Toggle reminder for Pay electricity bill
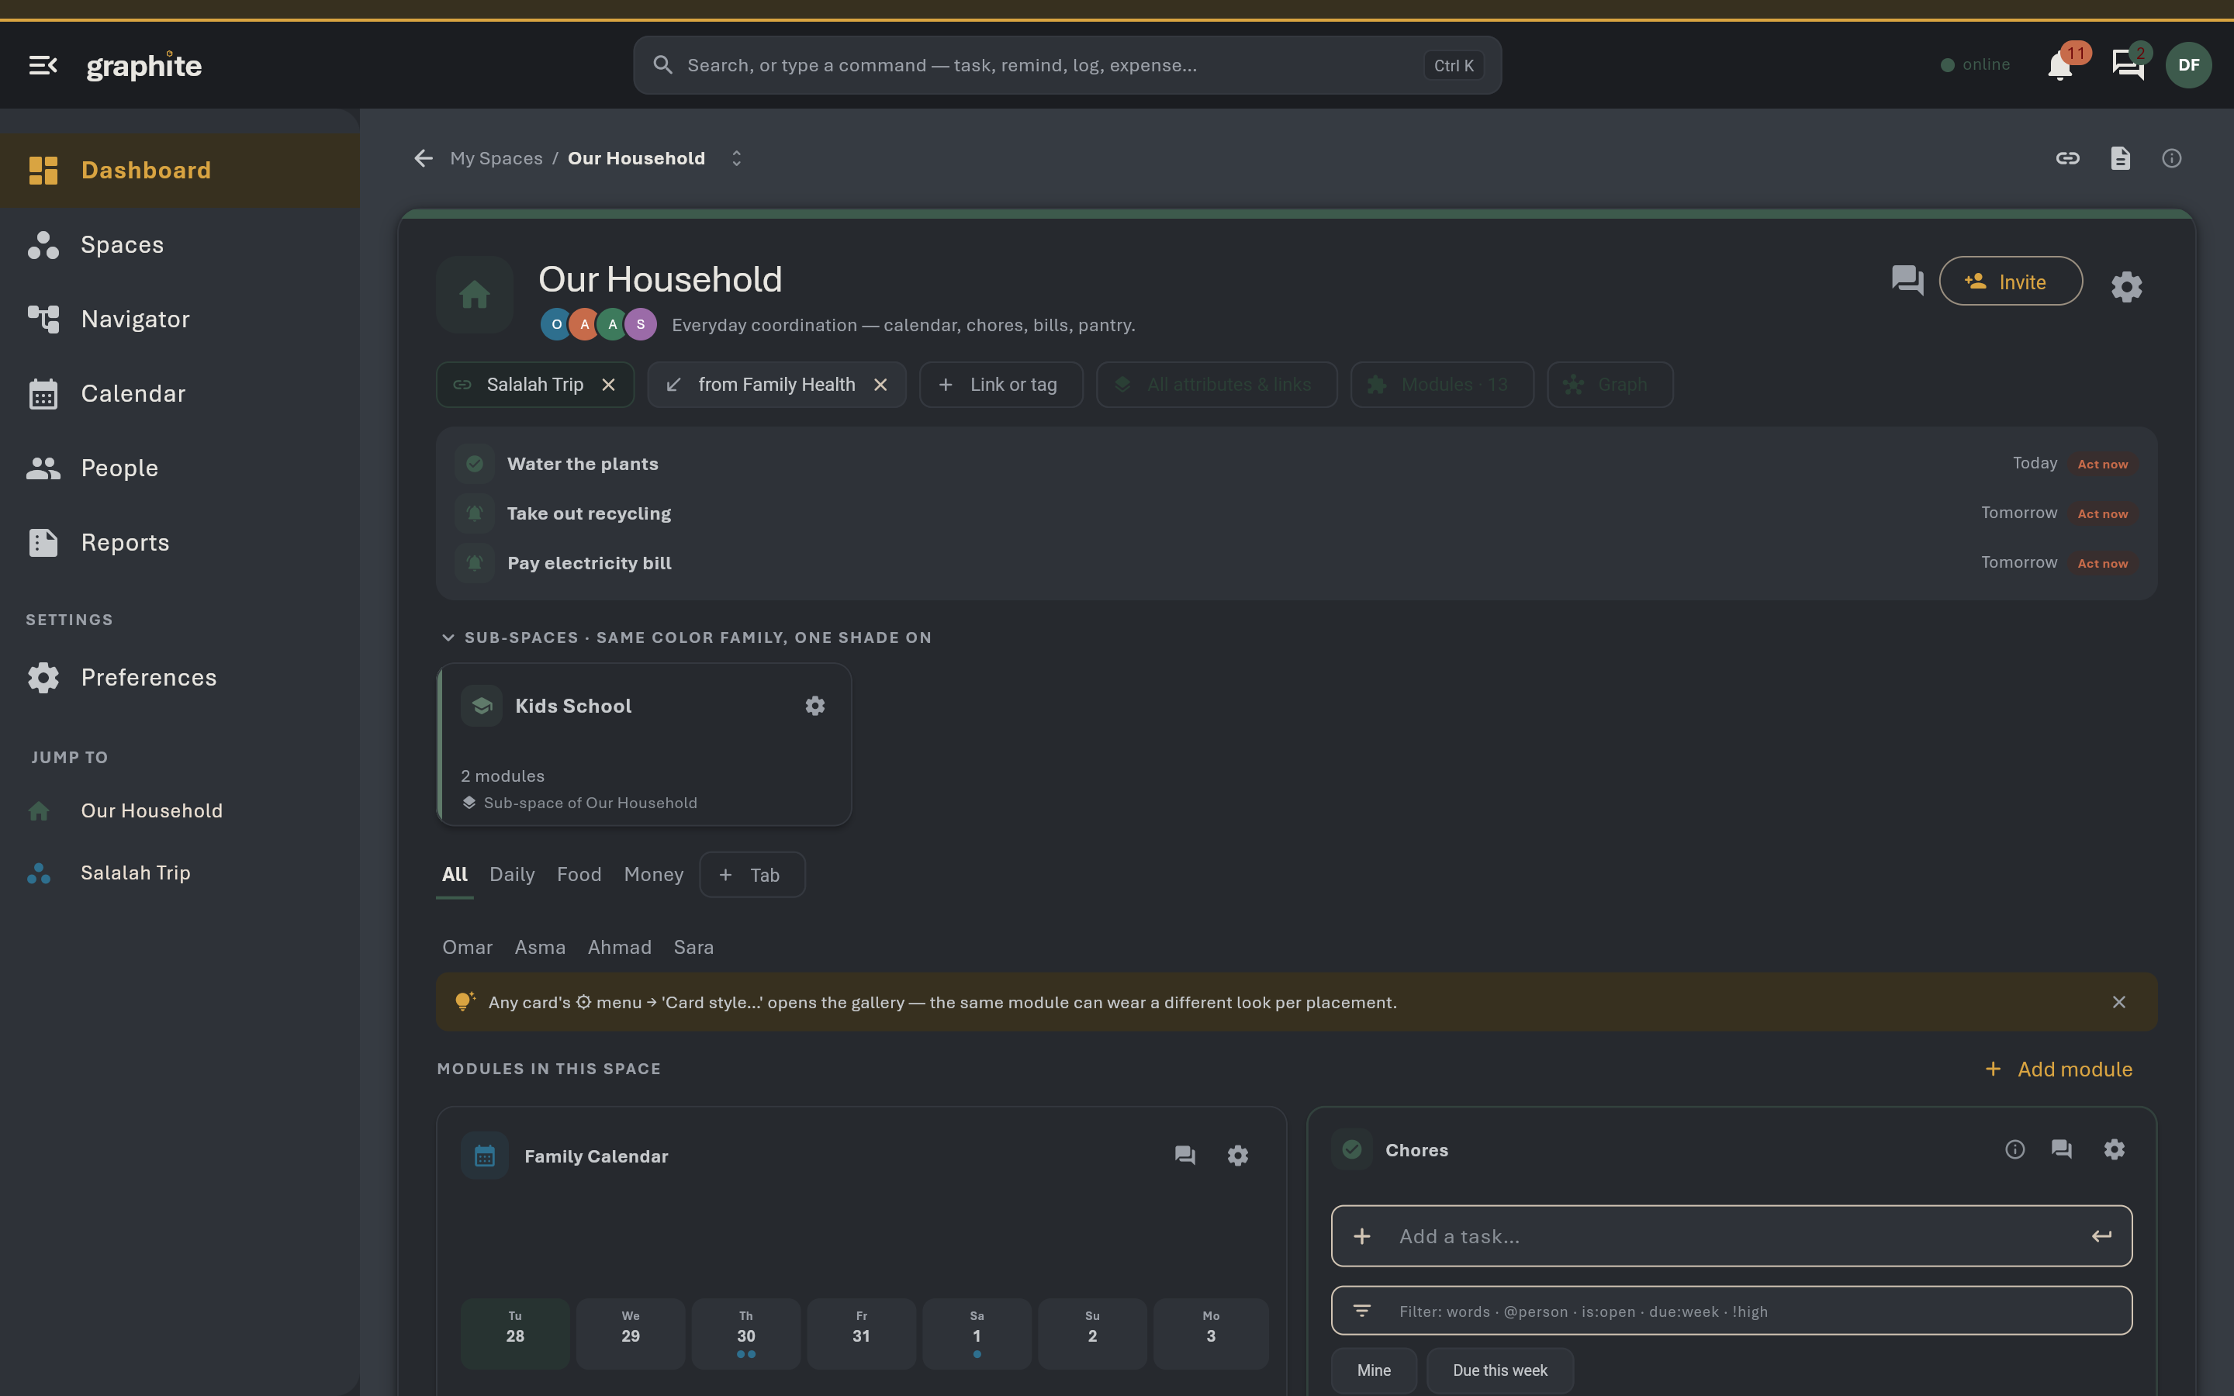This screenshot has width=2234, height=1396. pyautogui.click(x=475, y=563)
